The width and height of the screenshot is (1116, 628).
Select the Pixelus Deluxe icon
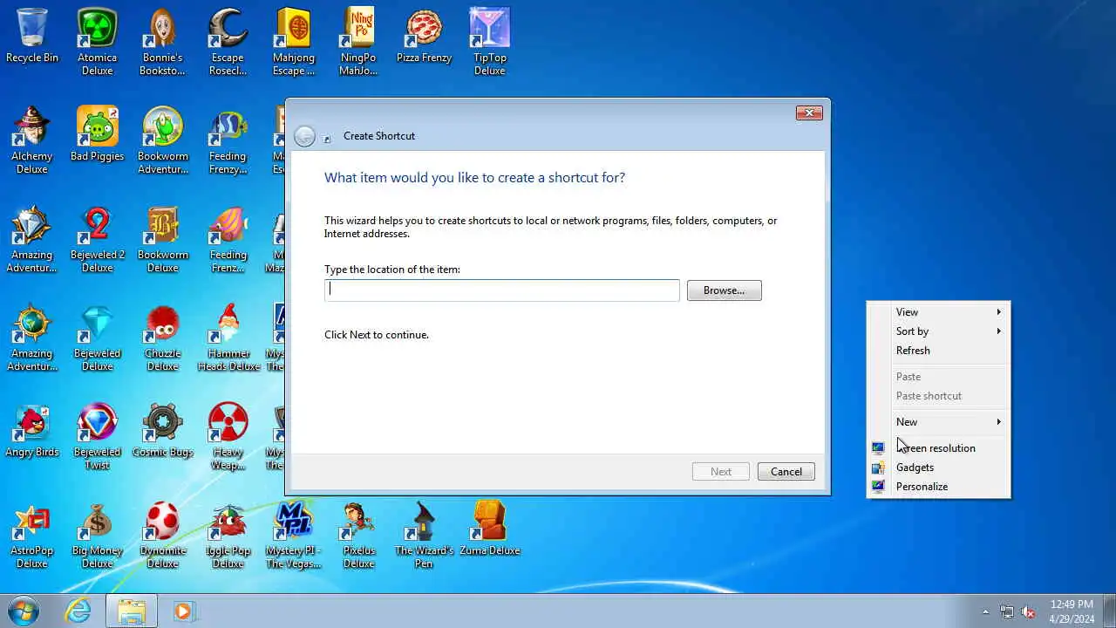click(x=358, y=535)
